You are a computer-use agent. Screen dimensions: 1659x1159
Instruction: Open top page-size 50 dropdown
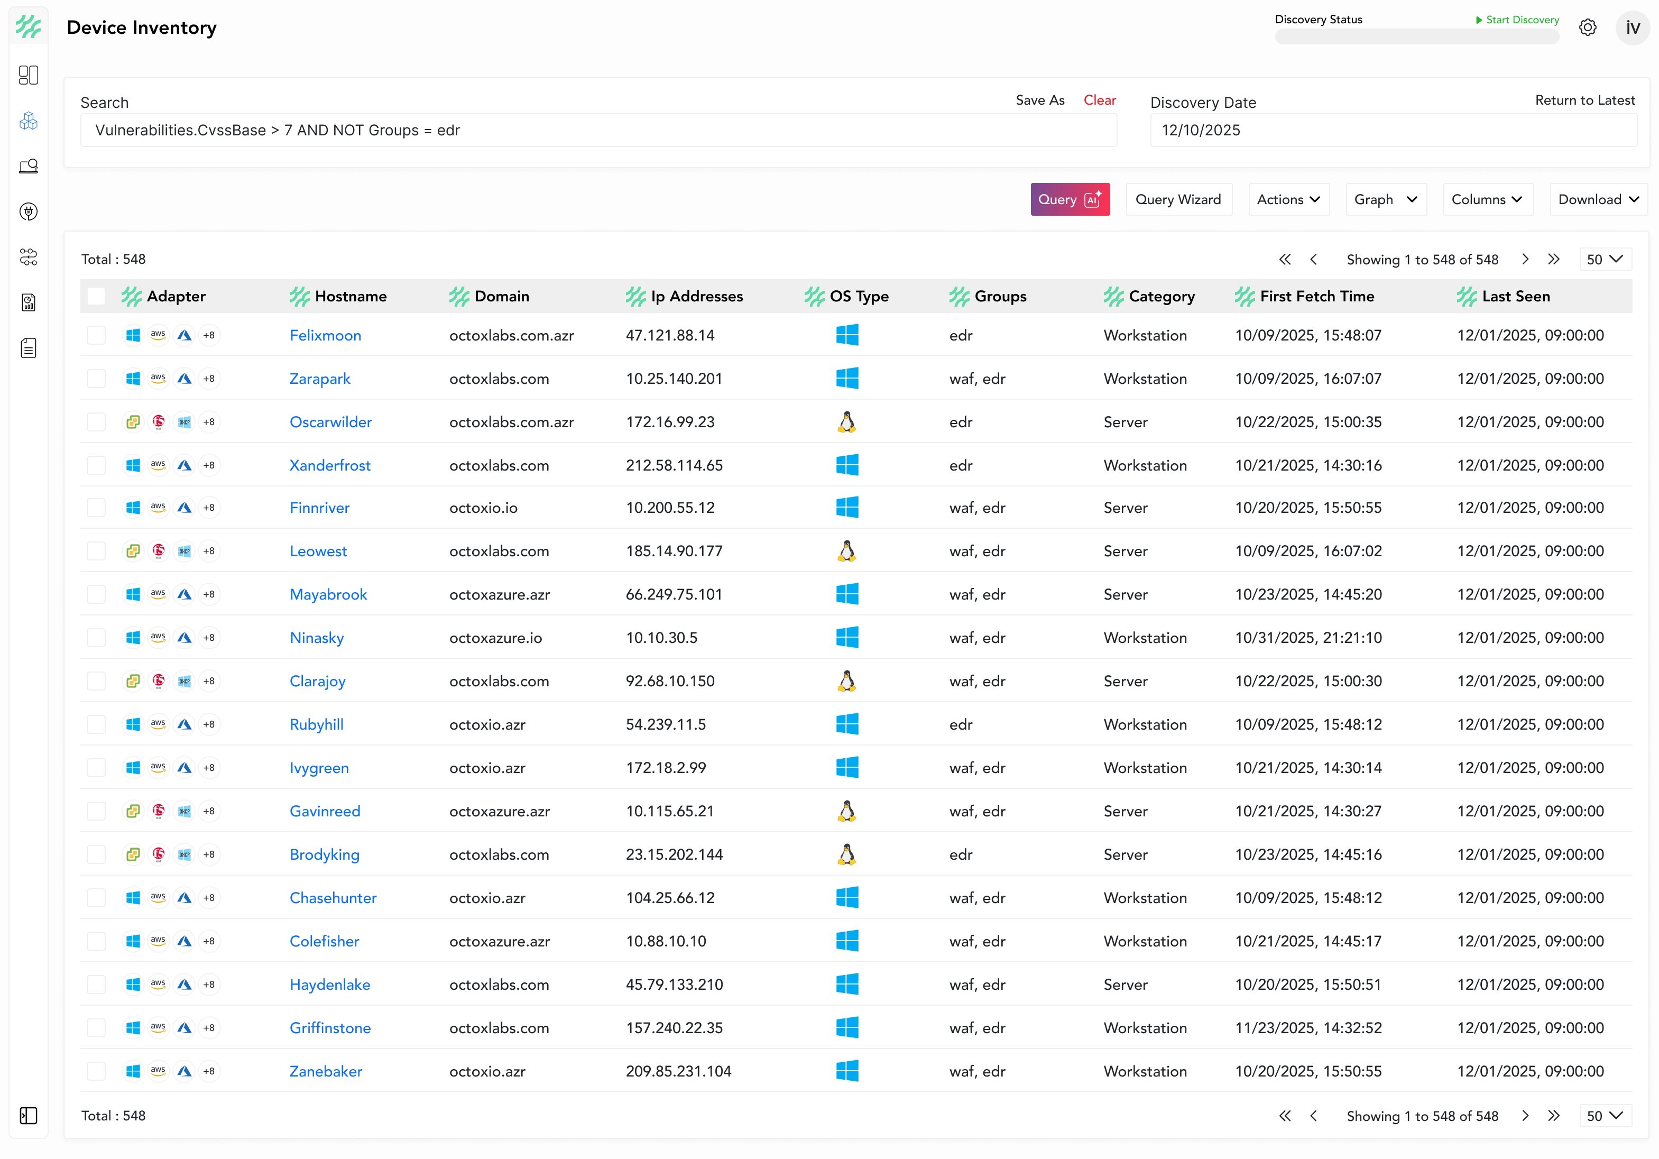[x=1605, y=260]
